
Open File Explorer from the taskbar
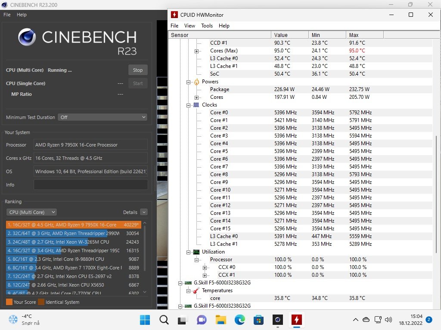(x=221, y=320)
